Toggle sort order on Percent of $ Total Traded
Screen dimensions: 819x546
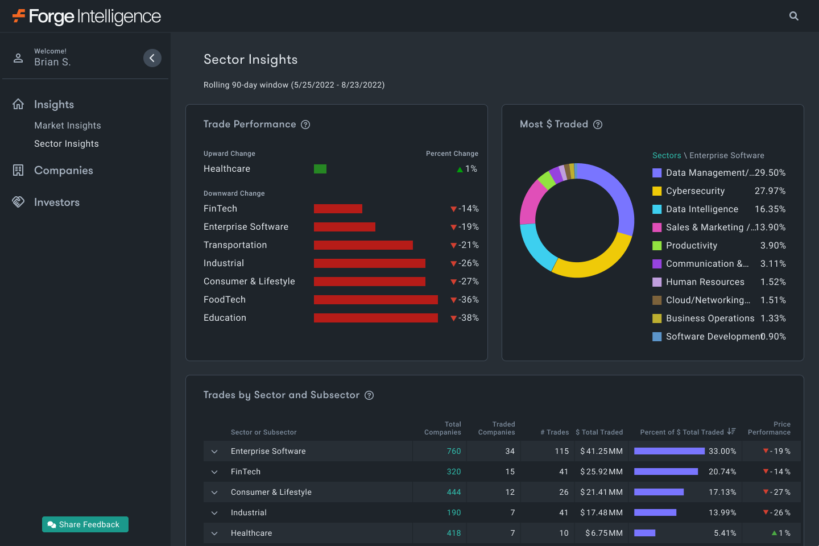[731, 431]
